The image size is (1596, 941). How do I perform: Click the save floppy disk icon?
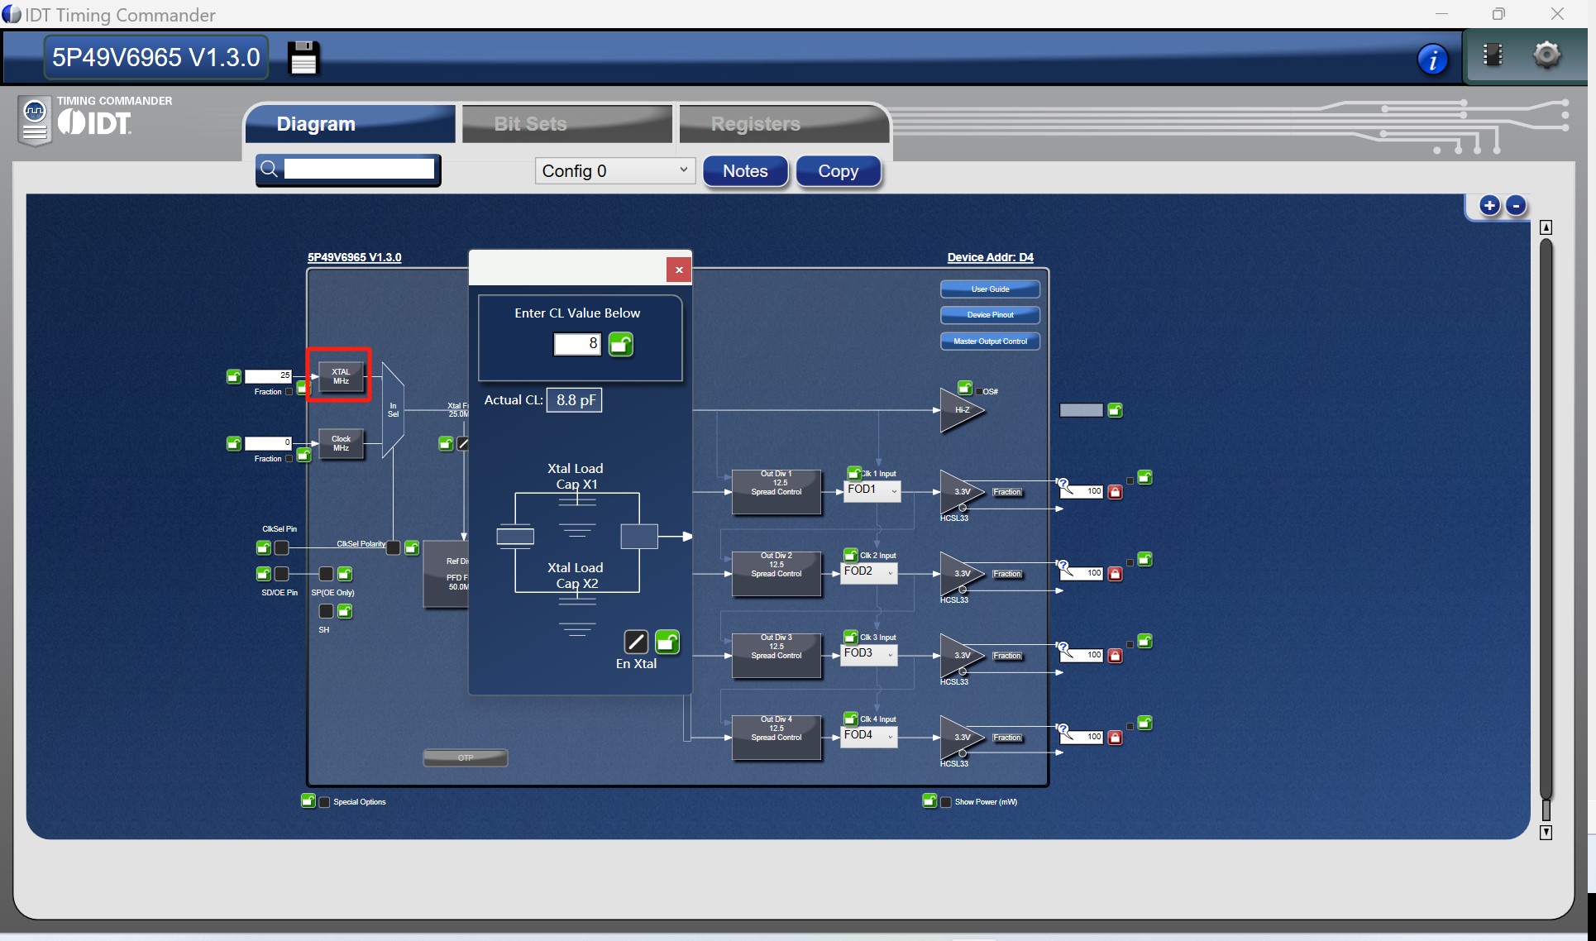(303, 58)
